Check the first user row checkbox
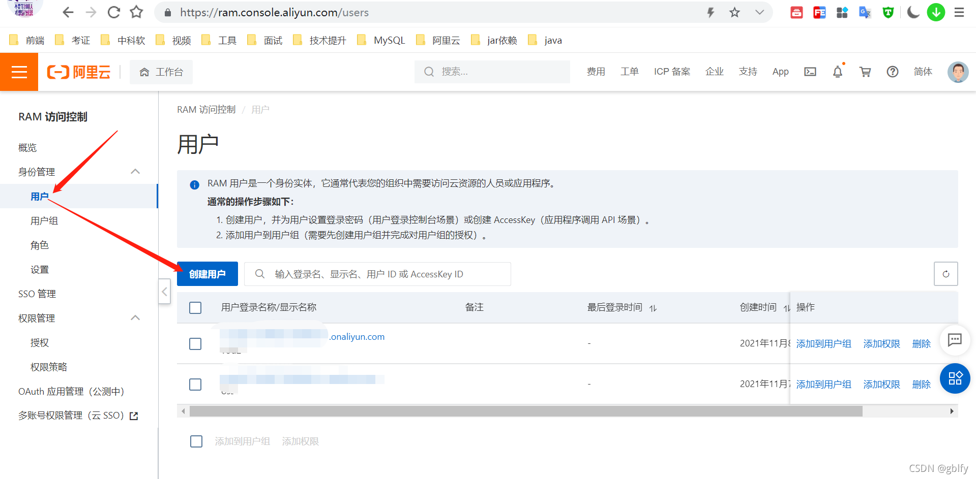The image size is (976, 479). [195, 344]
